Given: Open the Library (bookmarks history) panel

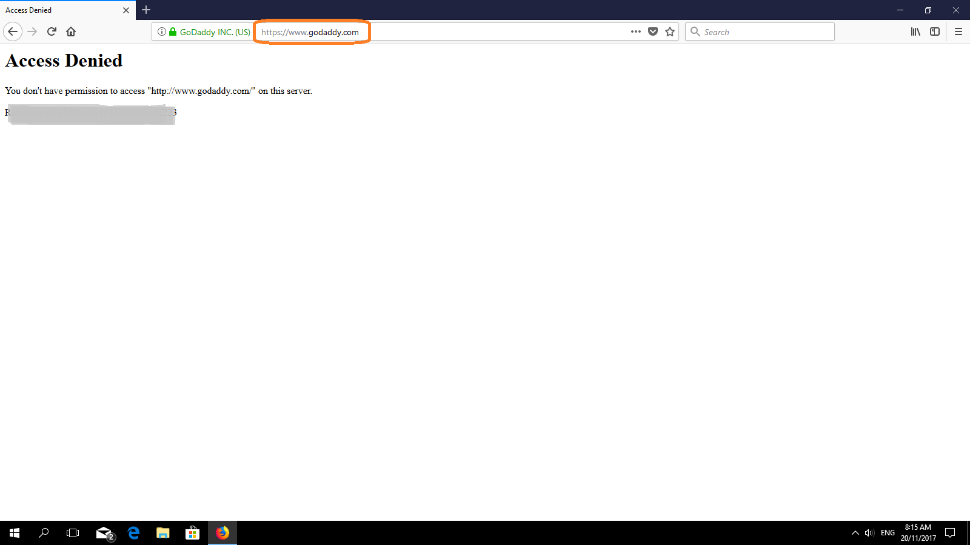Looking at the screenshot, I should tap(915, 31).
